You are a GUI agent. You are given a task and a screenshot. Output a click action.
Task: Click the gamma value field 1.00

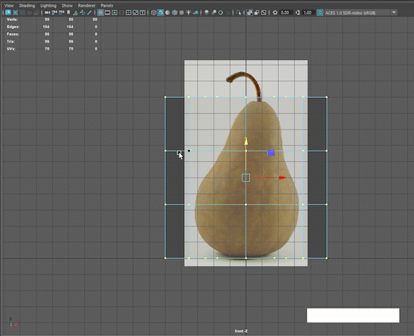click(308, 12)
